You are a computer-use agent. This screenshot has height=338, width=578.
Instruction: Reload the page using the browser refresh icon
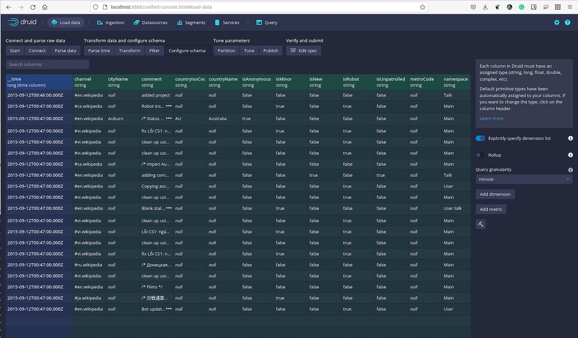coord(32,7)
